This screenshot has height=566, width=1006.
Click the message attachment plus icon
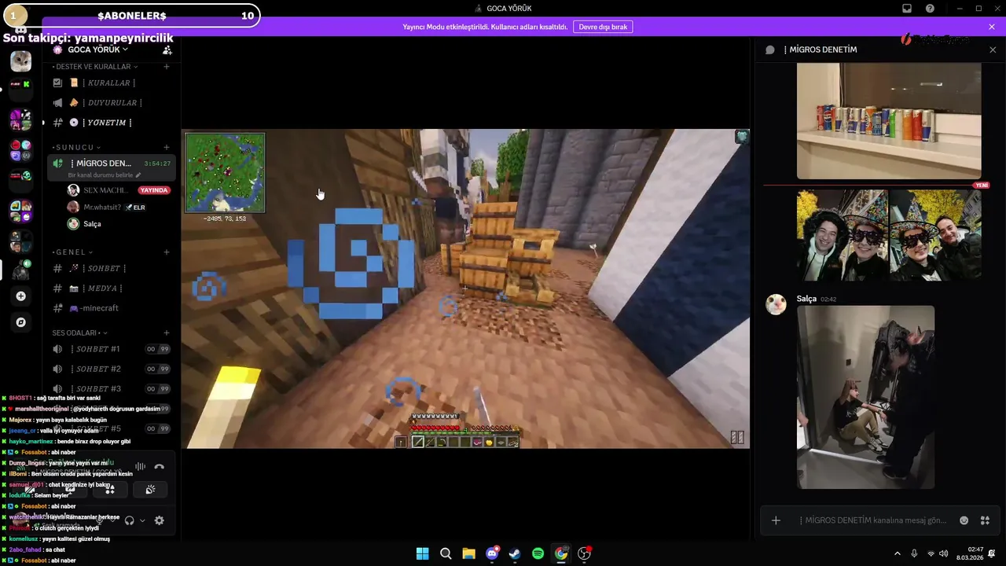pos(776,520)
